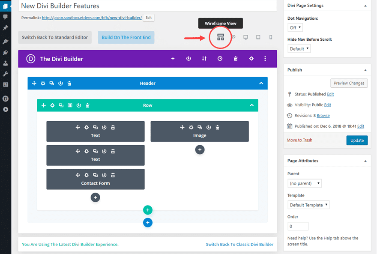Click the Divi D logo in the purple bar
The height and width of the screenshot is (254, 377).
pyautogui.click(x=31, y=59)
